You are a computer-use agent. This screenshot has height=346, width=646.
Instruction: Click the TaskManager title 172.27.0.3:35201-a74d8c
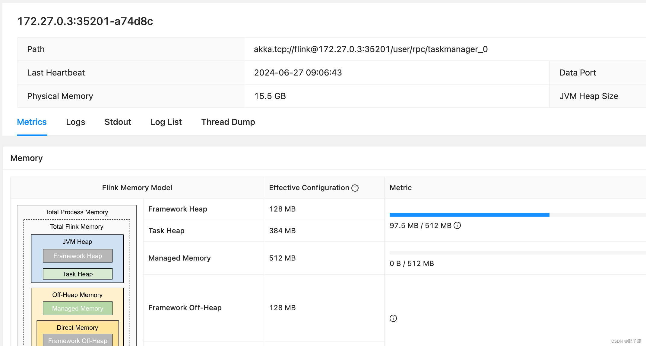(x=85, y=21)
